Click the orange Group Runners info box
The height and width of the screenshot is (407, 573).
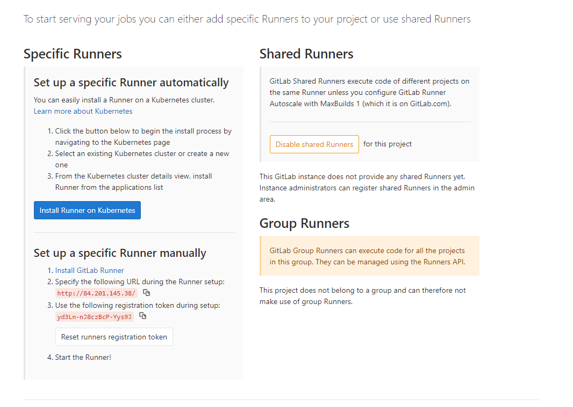369,256
